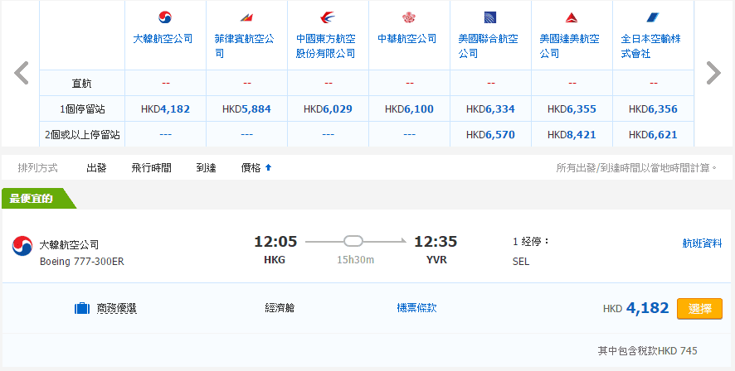Click the Korean Air logo in header
The image size is (735, 371).
click(x=165, y=17)
